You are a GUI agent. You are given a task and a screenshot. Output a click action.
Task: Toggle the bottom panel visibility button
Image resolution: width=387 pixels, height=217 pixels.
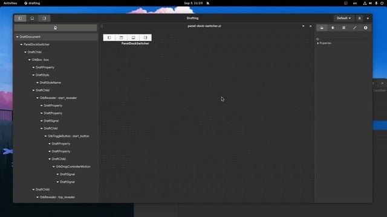(x=32, y=18)
